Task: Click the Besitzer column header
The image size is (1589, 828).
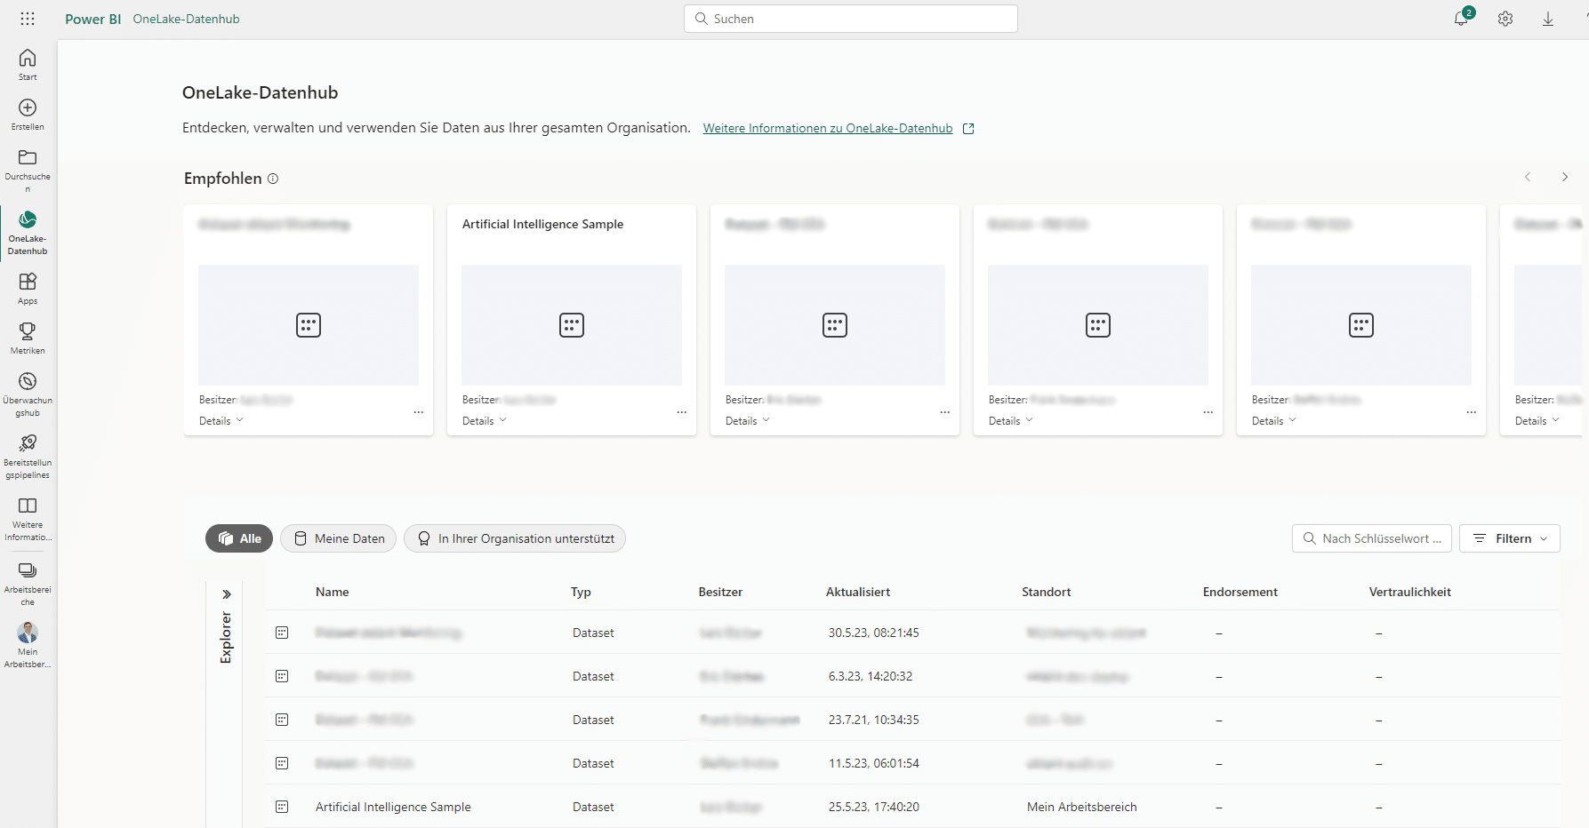Action: coord(720,592)
